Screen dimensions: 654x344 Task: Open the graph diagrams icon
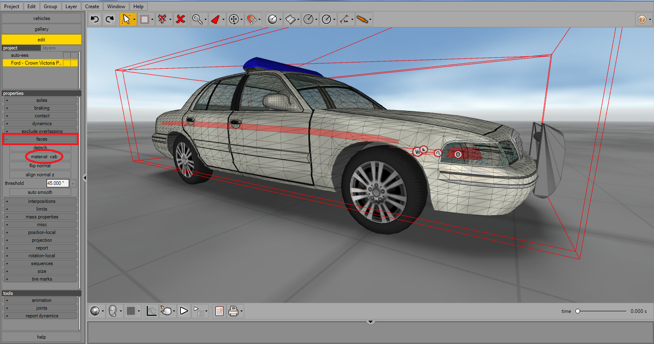[152, 311]
